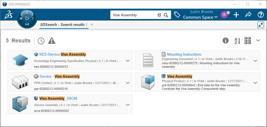
Task: Show recent searches clock icon
Action: (x=41, y=41)
